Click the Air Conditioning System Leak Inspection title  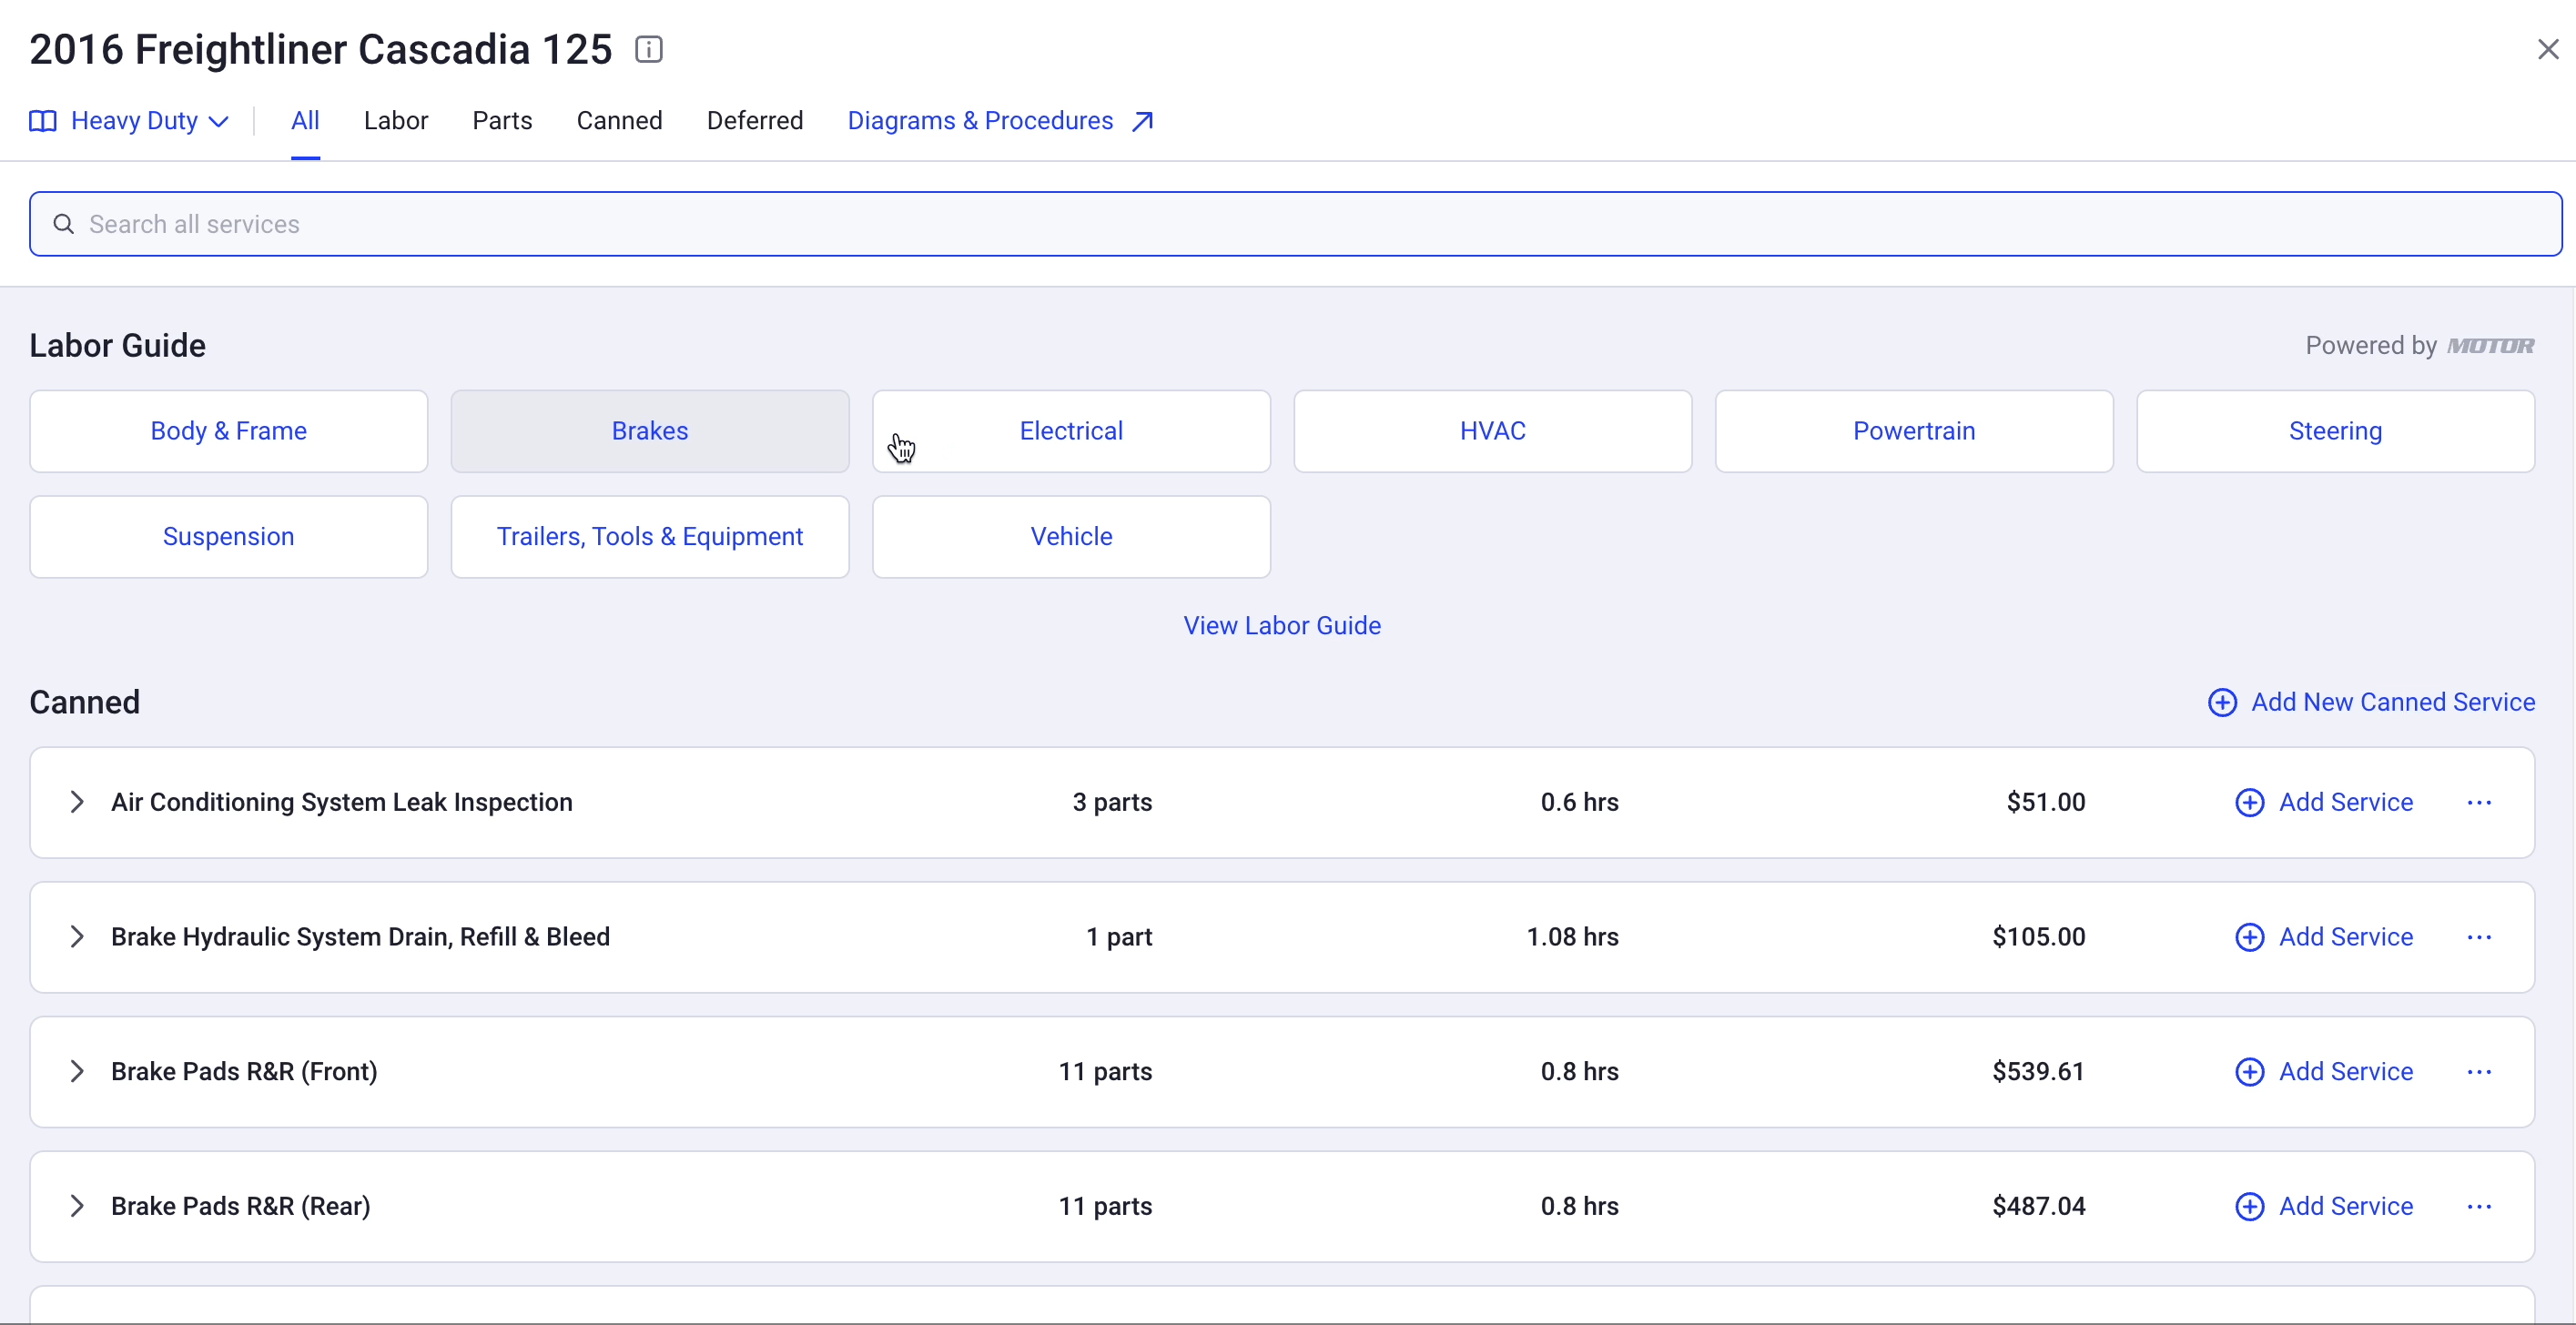(342, 803)
